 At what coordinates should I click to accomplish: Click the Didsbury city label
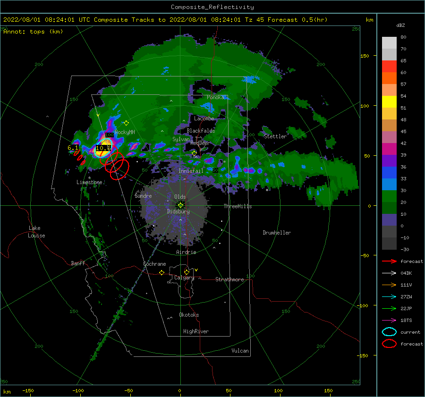(x=178, y=211)
